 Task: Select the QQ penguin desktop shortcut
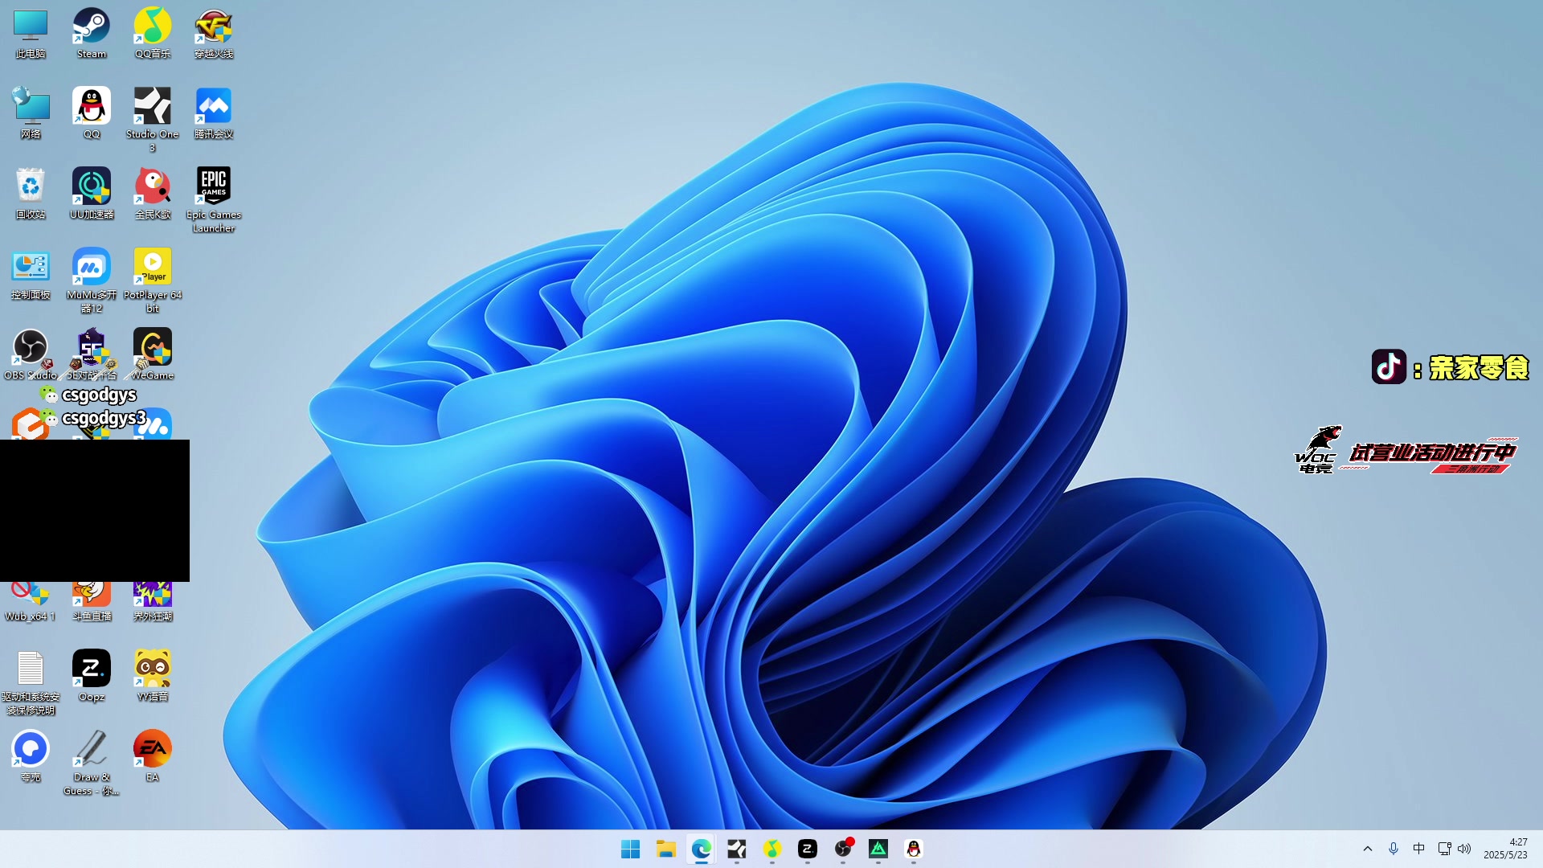pos(92,114)
